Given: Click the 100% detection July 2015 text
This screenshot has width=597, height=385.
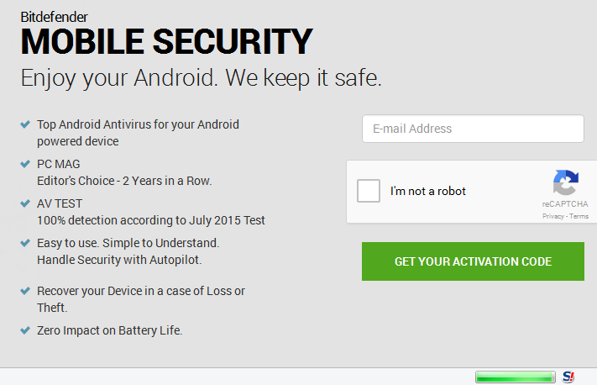Looking at the screenshot, I should coord(151,220).
